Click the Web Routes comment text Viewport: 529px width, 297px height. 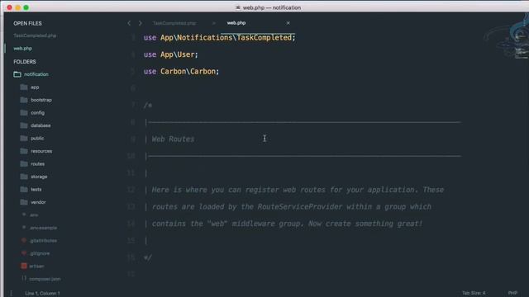(x=173, y=139)
